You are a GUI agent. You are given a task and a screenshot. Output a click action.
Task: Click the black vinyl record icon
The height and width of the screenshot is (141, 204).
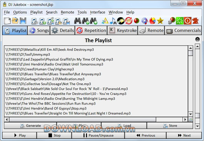(x=121, y=21)
